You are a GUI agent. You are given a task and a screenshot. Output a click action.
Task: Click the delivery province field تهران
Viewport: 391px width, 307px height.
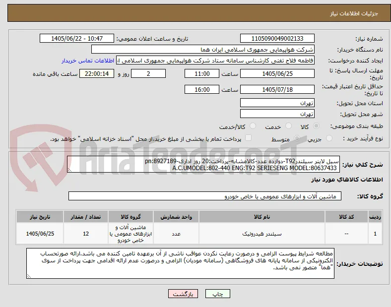click(x=277, y=103)
